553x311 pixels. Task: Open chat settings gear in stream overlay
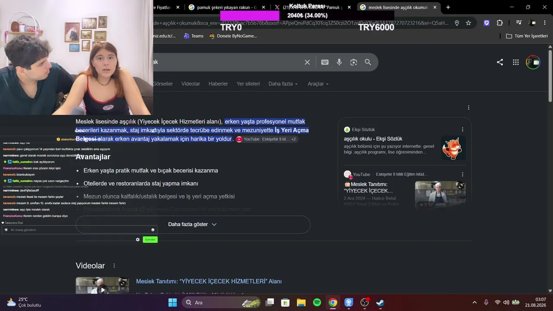(x=138, y=239)
